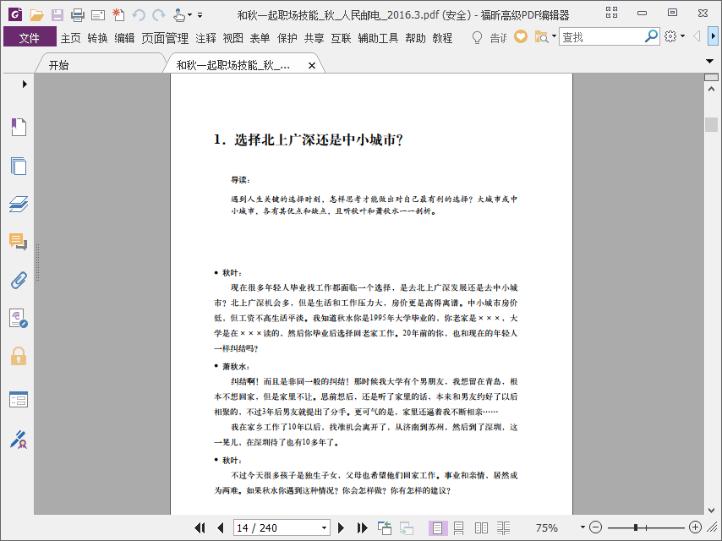Open the Attachments paperclip panel

pos(19,280)
